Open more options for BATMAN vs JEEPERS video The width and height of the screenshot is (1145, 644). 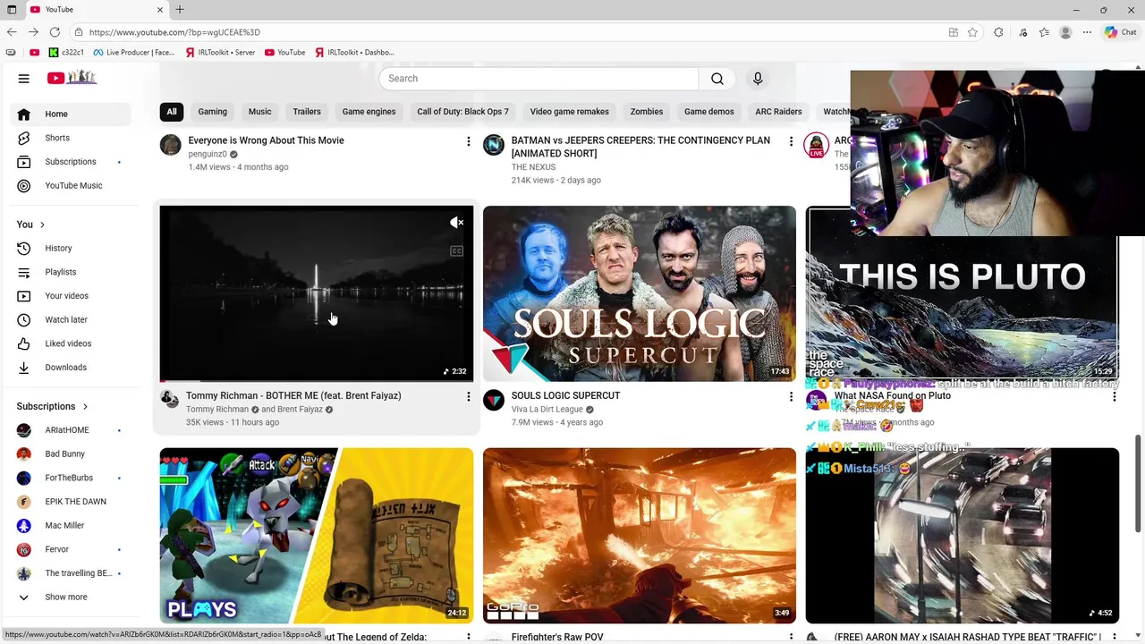[791, 141]
